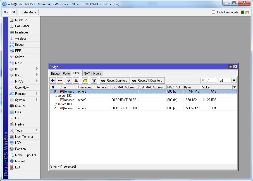Open the 'all' chain filter dropdown
253x181 pixels.
pos(234,80)
